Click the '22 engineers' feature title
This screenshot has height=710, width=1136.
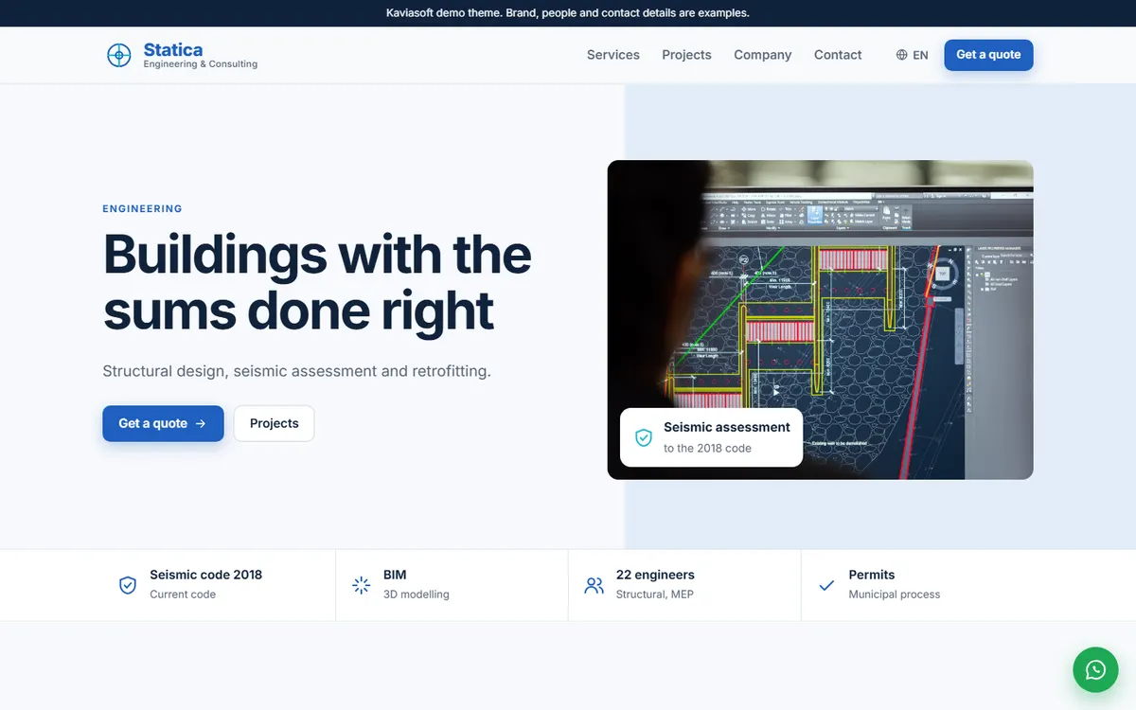655,575
